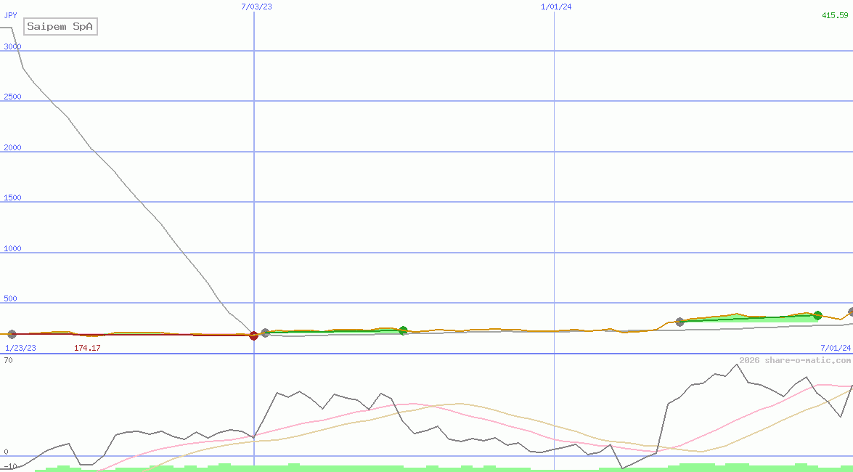Select the gray marker starting the second green region

680,322
